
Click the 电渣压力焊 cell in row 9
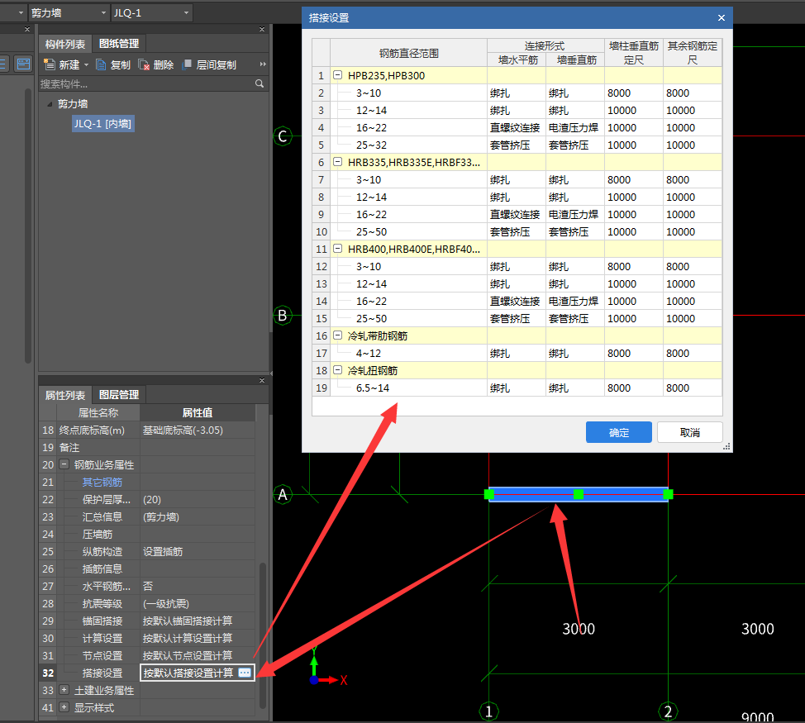click(575, 215)
